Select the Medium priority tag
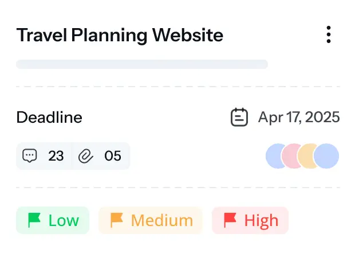Viewport: 355px width, 257px height. pyautogui.click(x=151, y=220)
